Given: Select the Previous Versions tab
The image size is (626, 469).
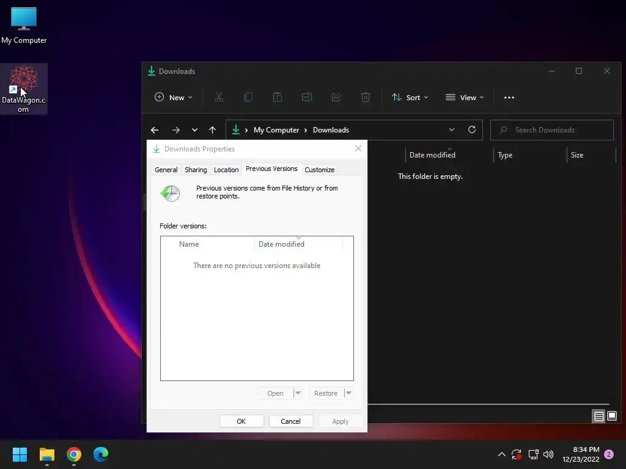Looking at the screenshot, I should click(x=271, y=169).
